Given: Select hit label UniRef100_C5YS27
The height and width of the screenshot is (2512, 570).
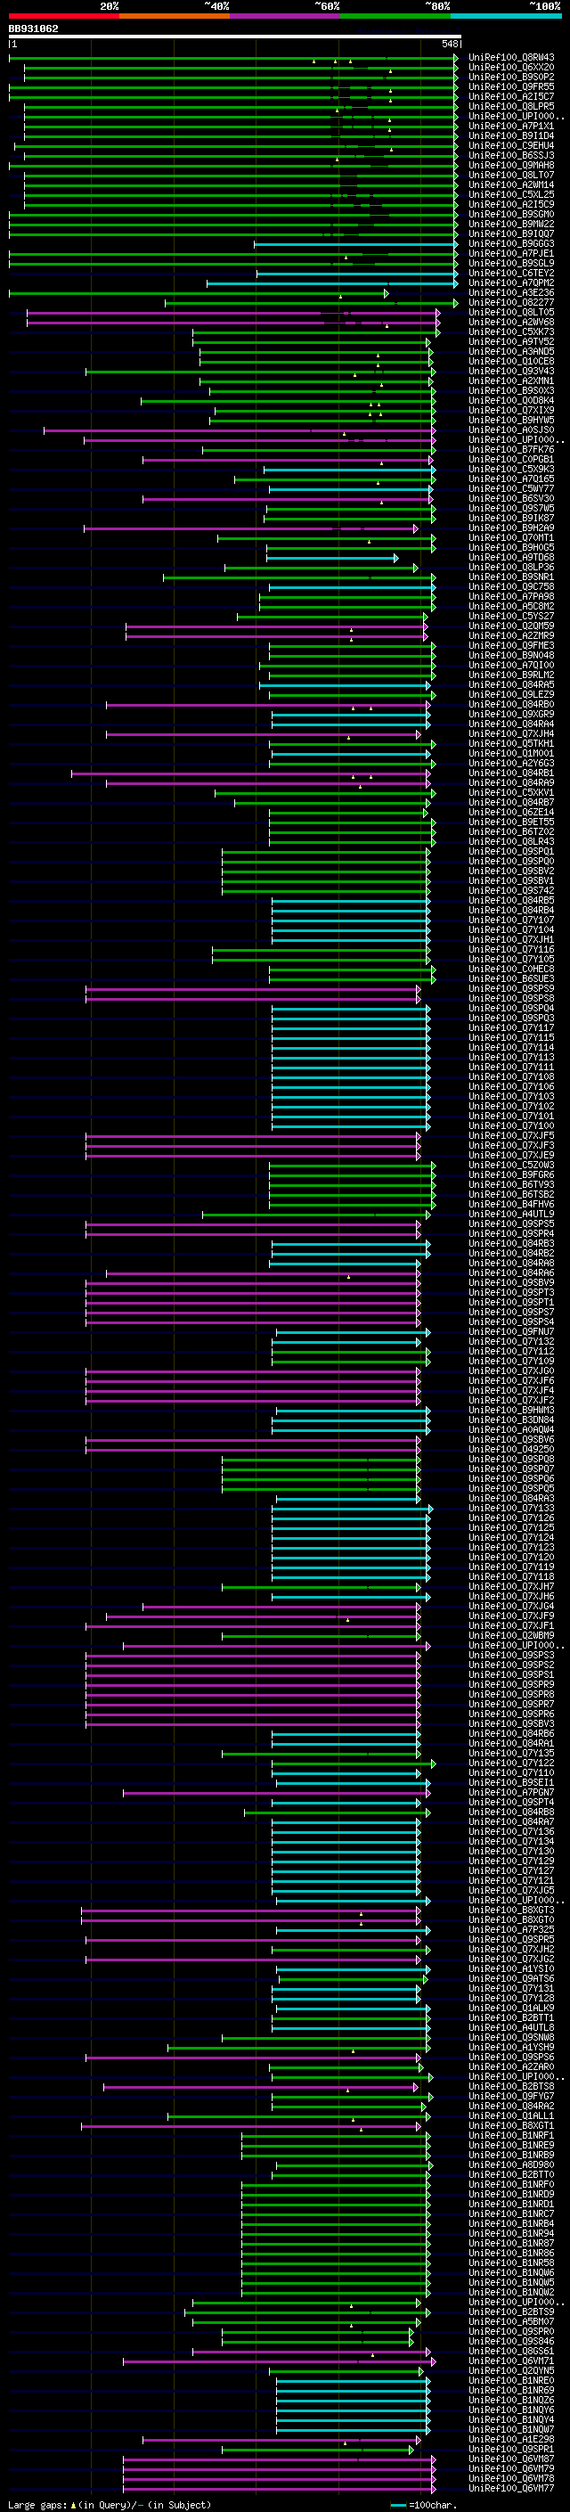Looking at the screenshot, I should coord(510,617).
